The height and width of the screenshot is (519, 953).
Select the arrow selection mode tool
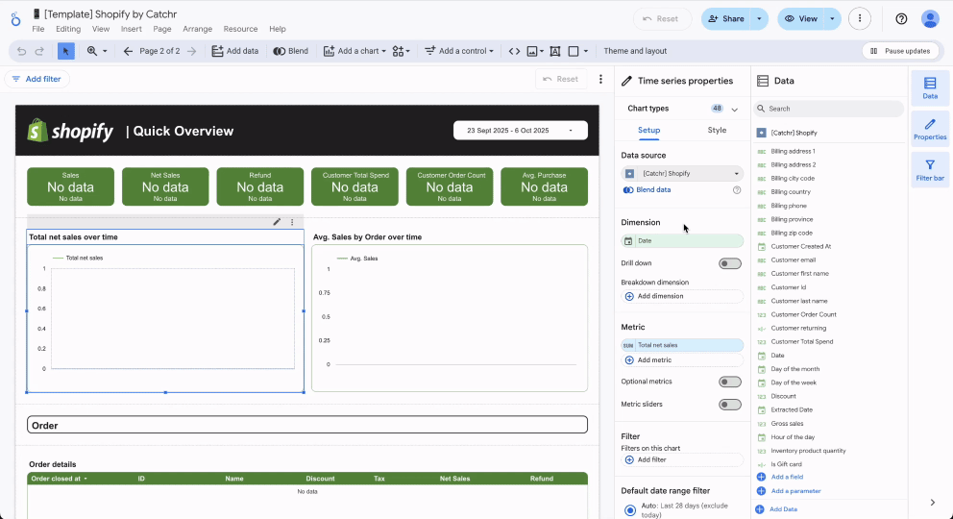(65, 51)
